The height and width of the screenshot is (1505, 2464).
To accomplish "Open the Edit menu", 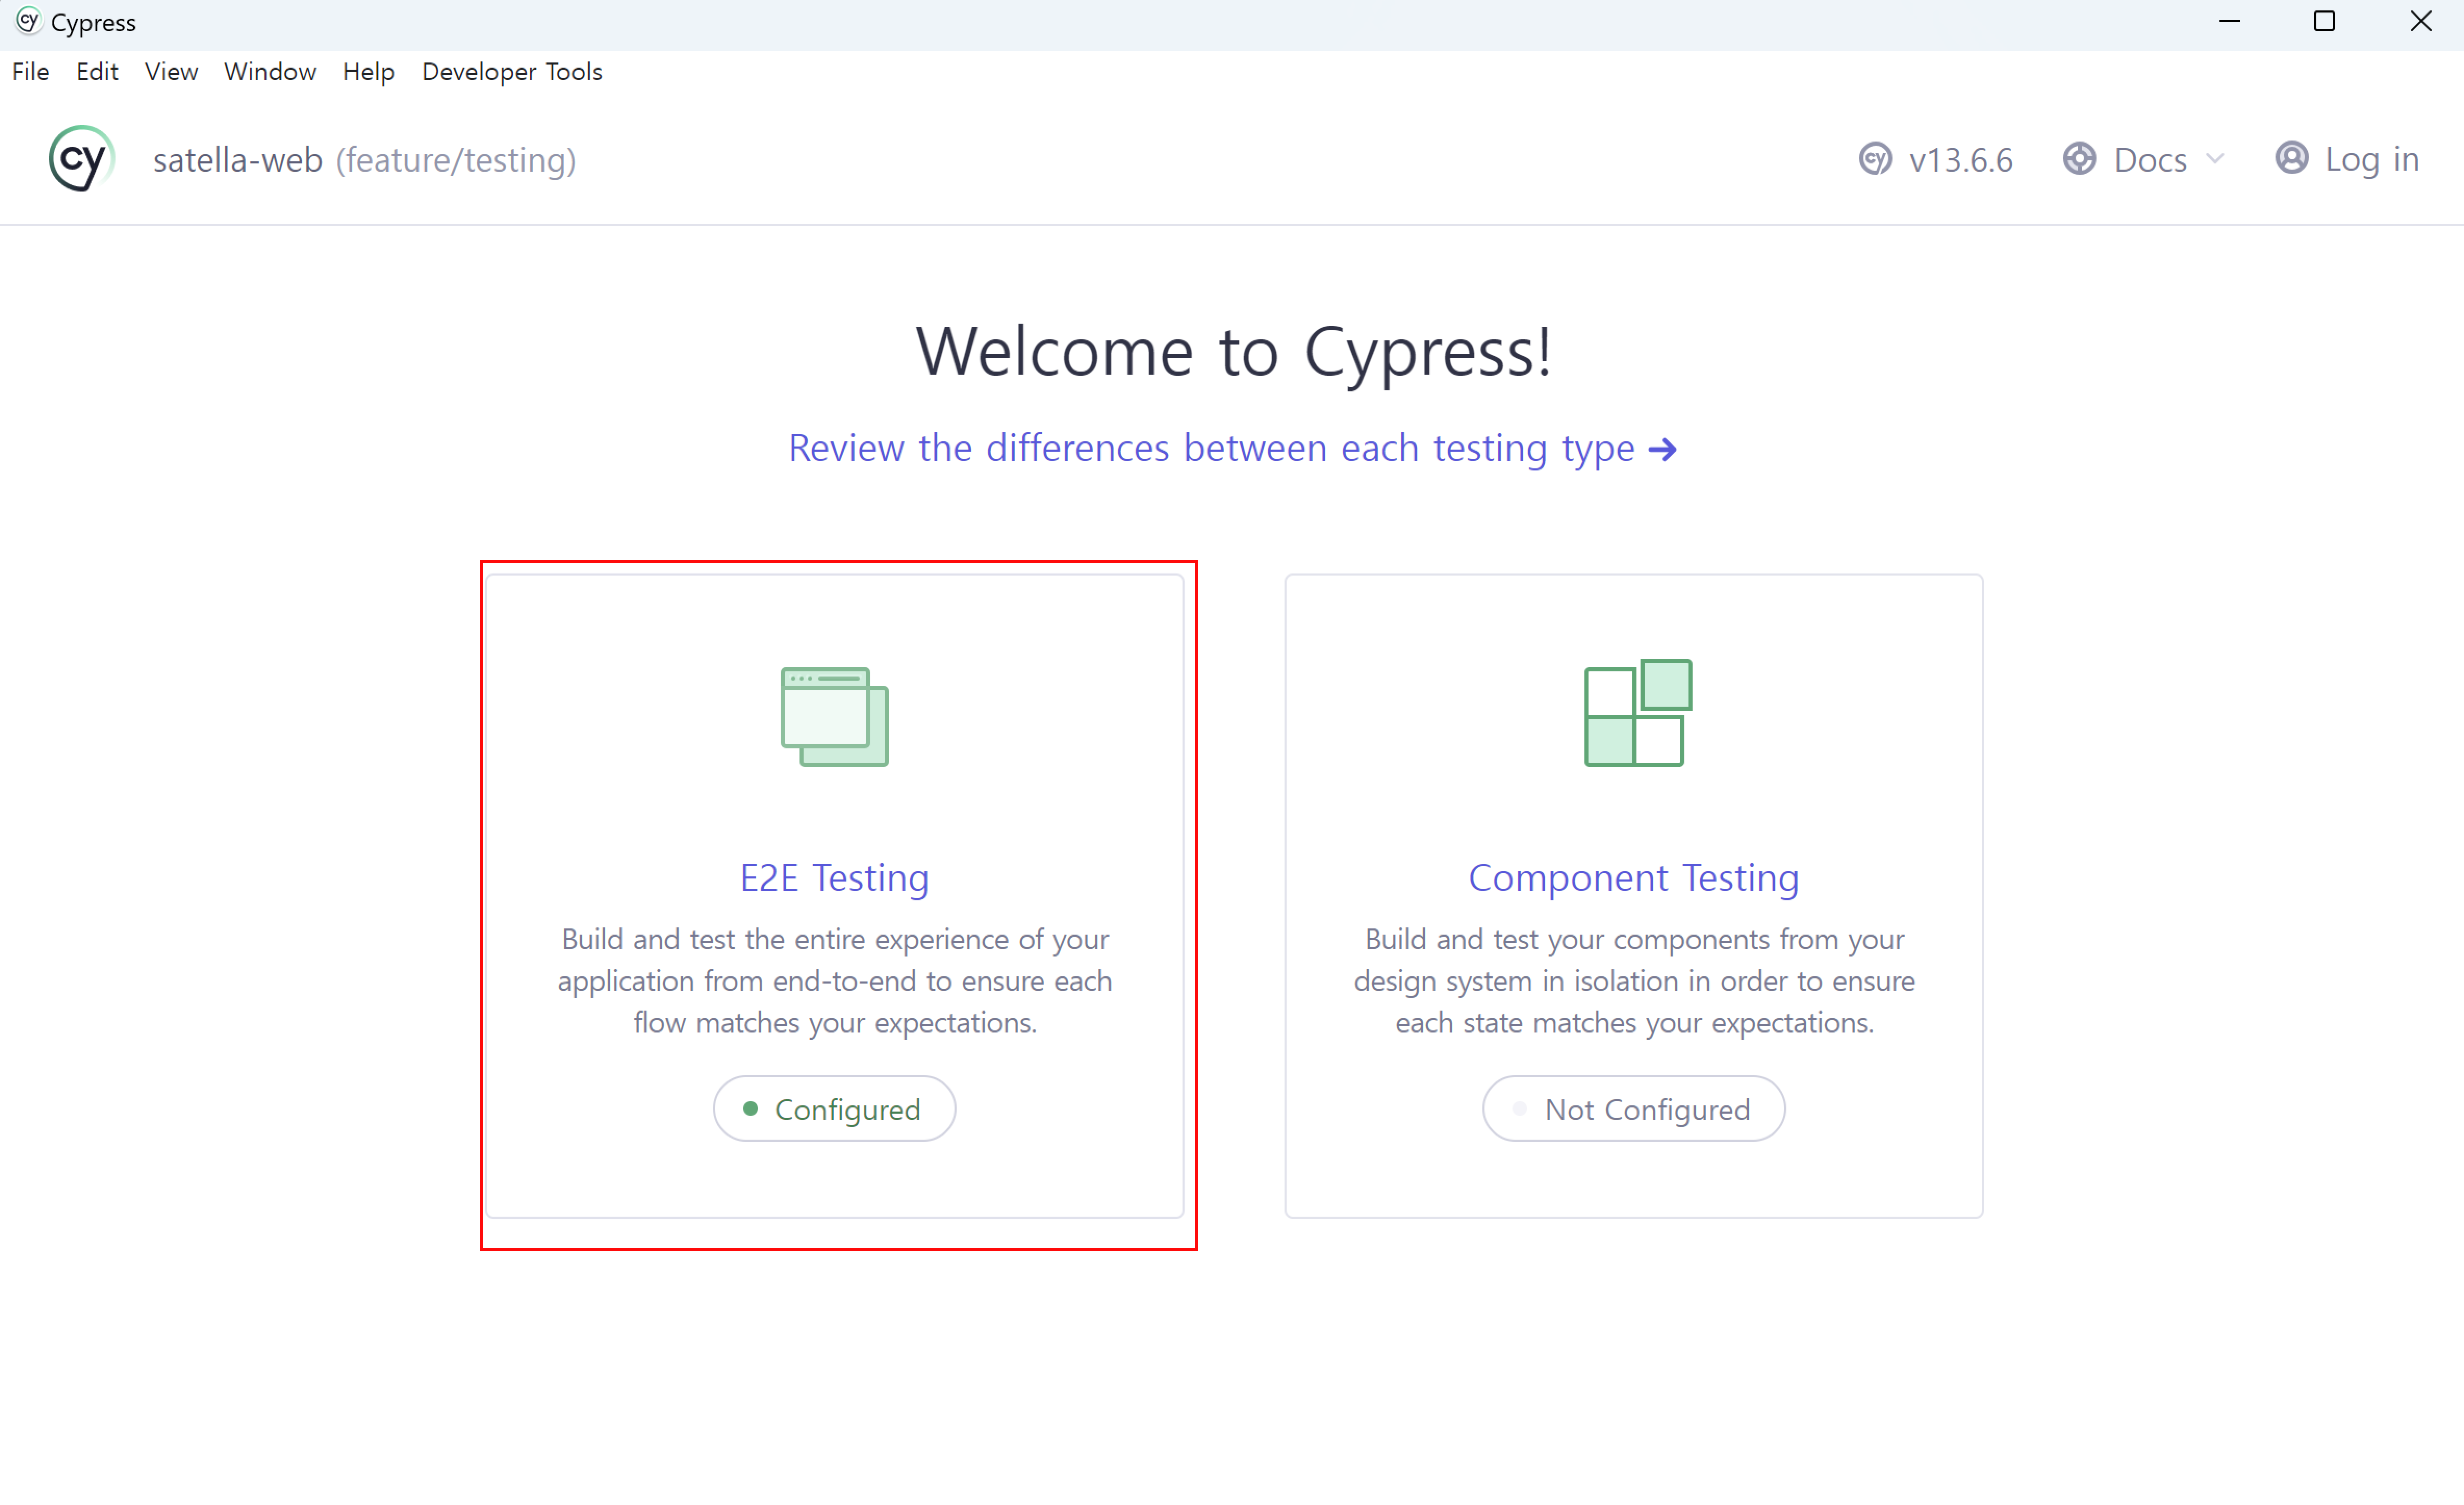I will click(x=97, y=72).
